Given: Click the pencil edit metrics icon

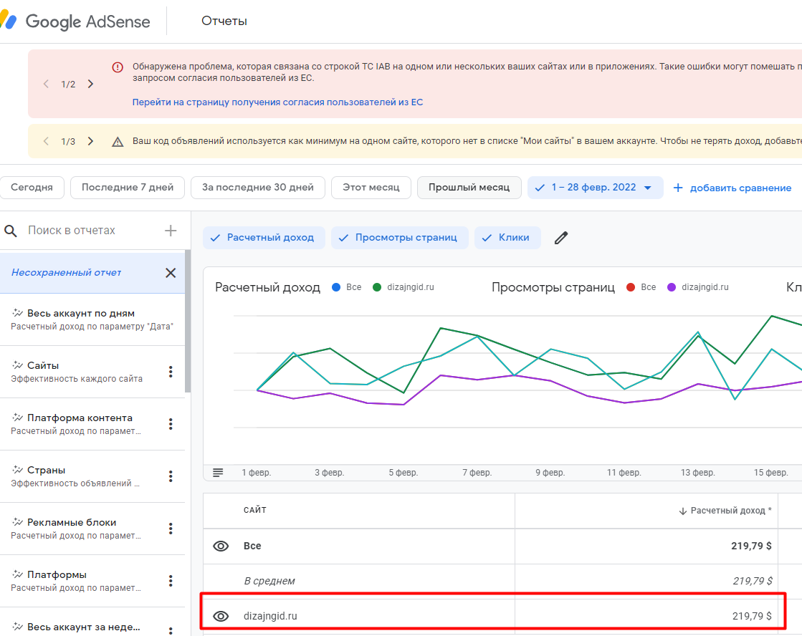Looking at the screenshot, I should pyautogui.click(x=561, y=238).
